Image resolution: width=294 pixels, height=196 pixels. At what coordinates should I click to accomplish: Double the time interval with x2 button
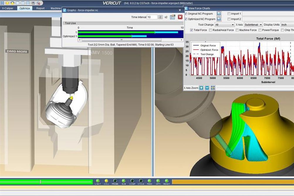(x=166, y=17)
